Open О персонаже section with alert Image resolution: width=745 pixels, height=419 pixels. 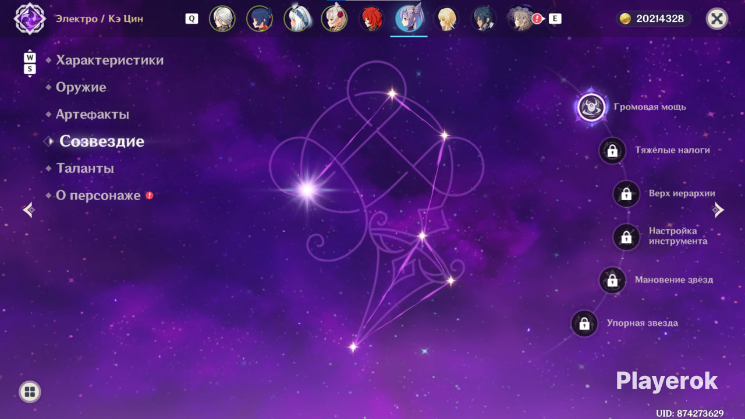pos(99,196)
